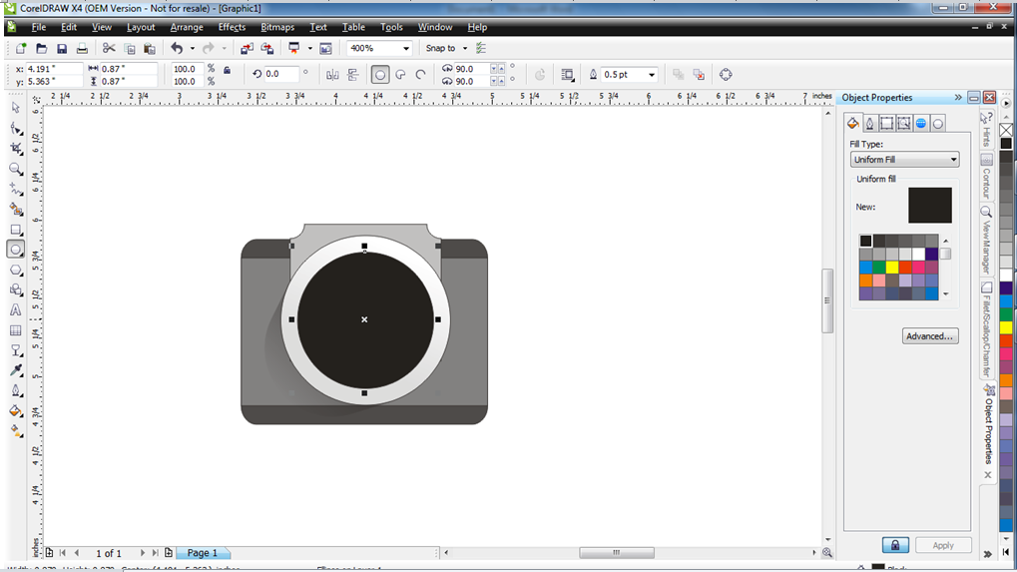
Task: Toggle the lock ratio padlock
Action: click(228, 70)
